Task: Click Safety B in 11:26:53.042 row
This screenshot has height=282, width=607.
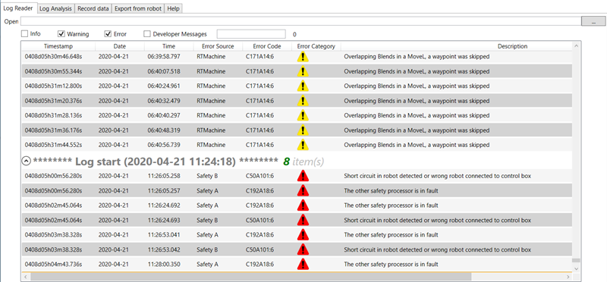Action: point(207,249)
